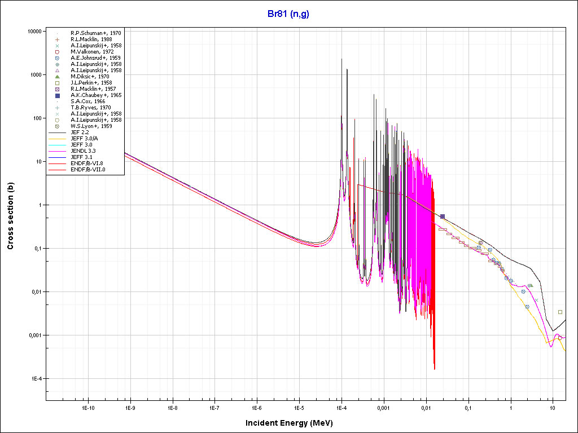Select the R.P.Schuman+, 1970 legend label
The height and width of the screenshot is (433, 578).
tap(95, 33)
